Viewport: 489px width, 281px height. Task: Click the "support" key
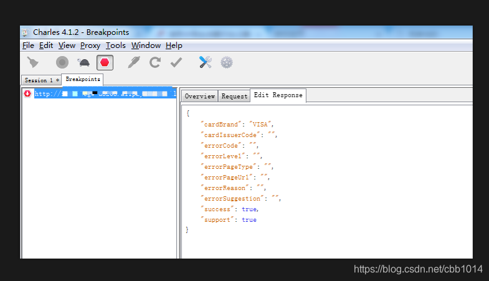217,220
